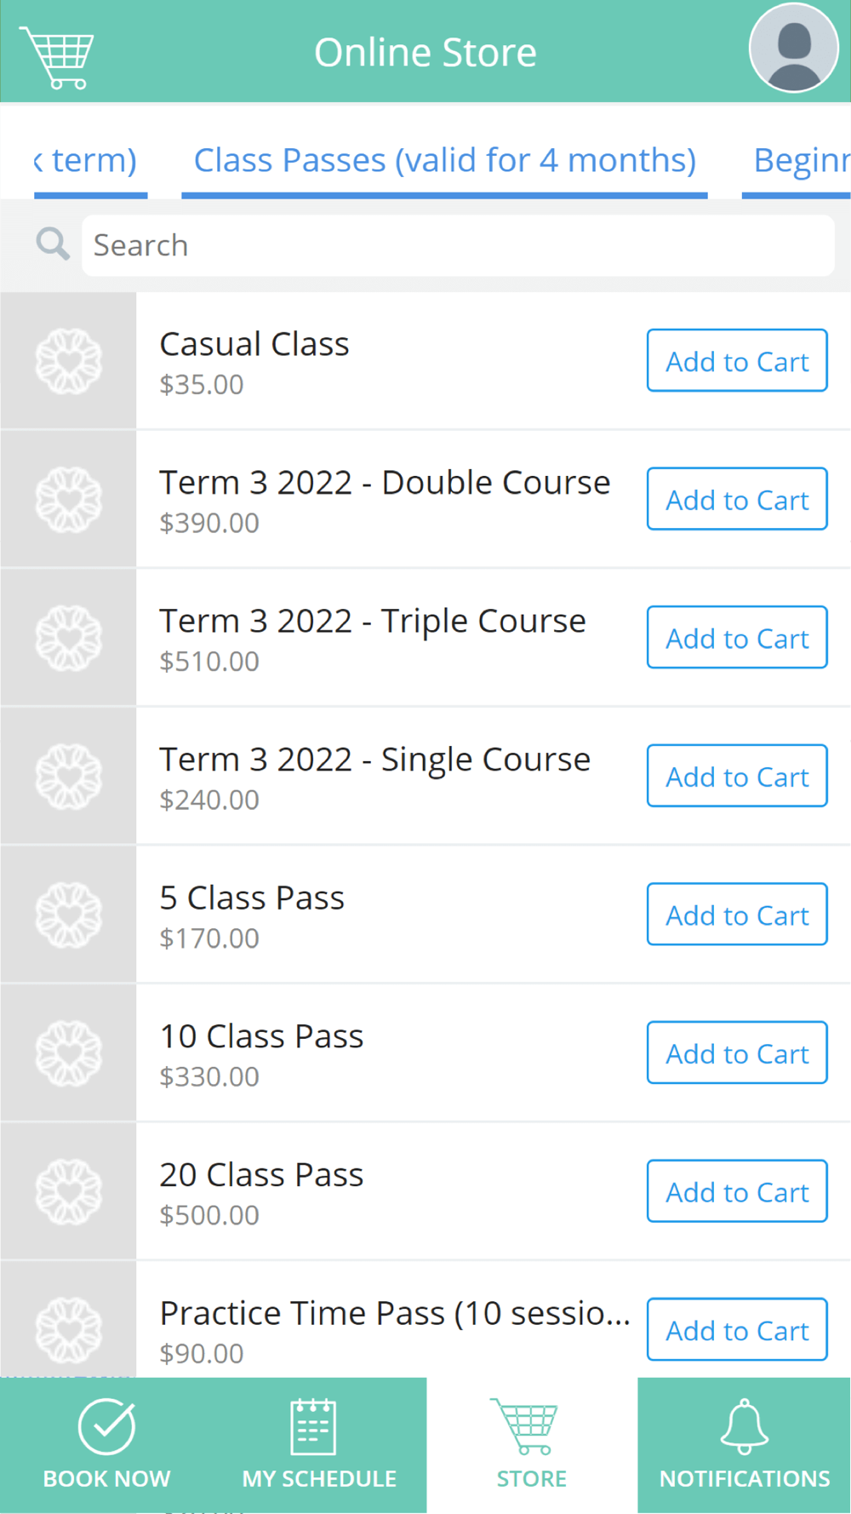Image resolution: width=851 pixels, height=1514 pixels.
Task: Switch to Class Passes (valid for 4 months) tab
Action: coord(445,160)
